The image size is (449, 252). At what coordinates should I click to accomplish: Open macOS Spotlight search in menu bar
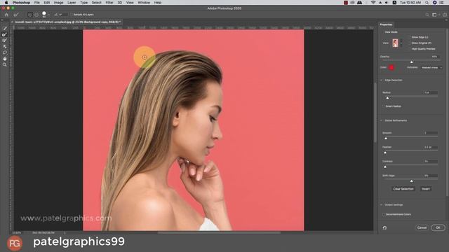(x=427, y=3)
